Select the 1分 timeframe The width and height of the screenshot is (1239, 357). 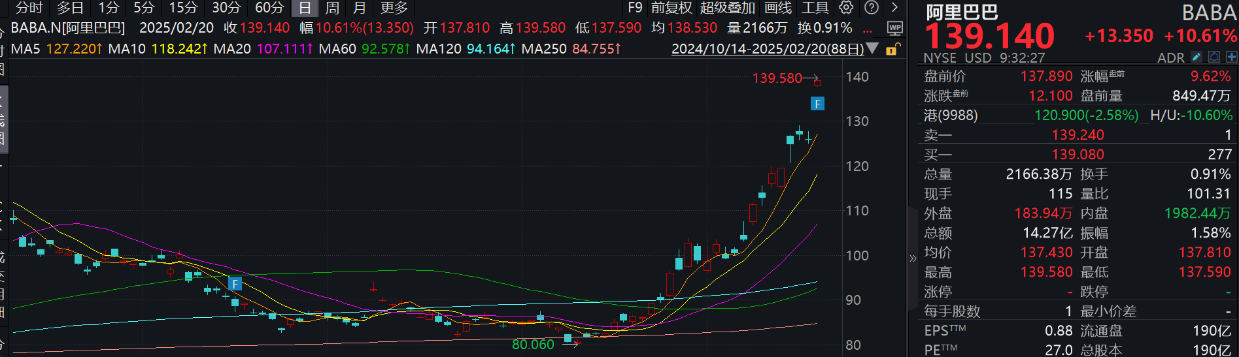[109, 8]
